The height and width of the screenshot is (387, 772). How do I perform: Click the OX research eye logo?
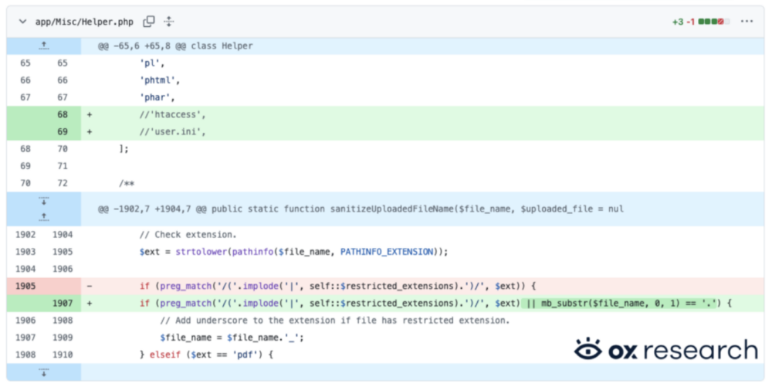pyautogui.click(x=588, y=350)
